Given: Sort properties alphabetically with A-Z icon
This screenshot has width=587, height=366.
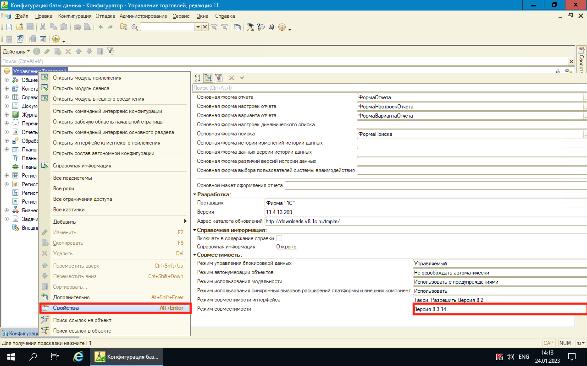Looking at the screenshot, I should coord(198,78).
